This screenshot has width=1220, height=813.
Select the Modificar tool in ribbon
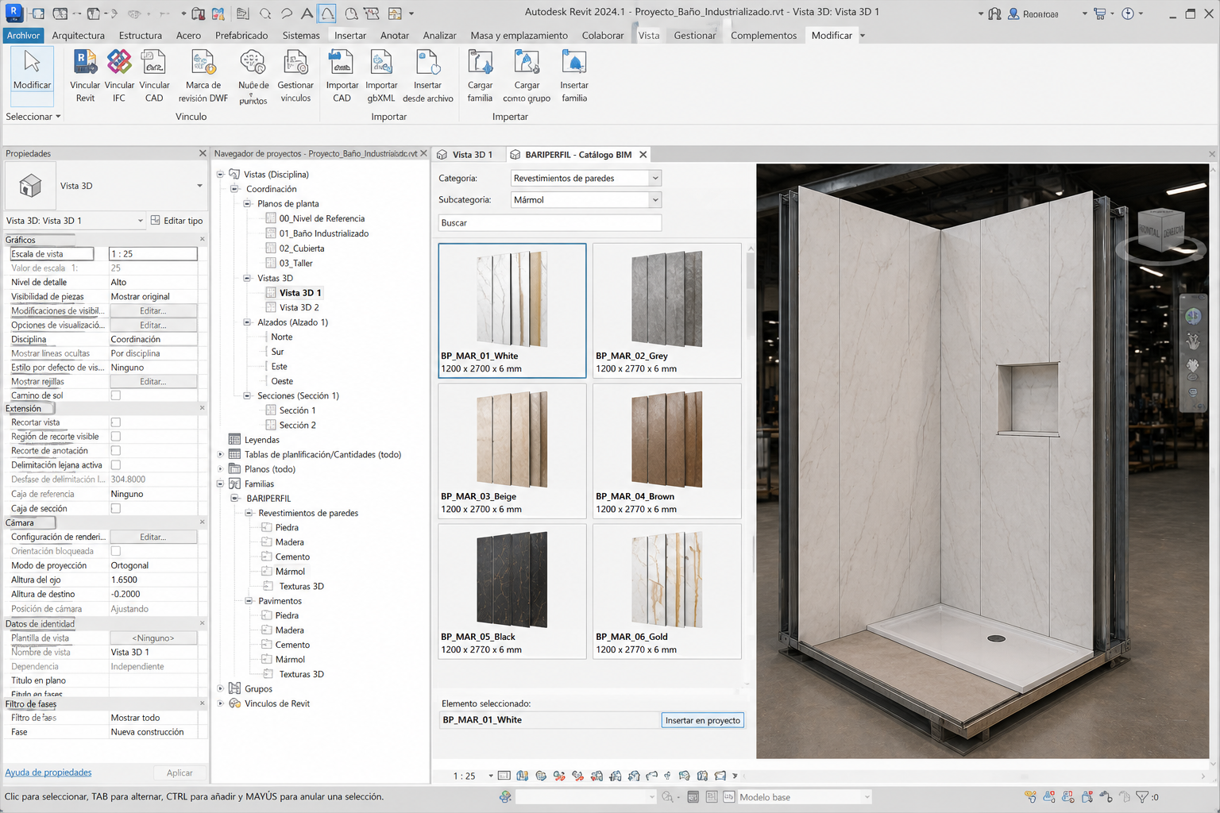(x=32, y=75)
